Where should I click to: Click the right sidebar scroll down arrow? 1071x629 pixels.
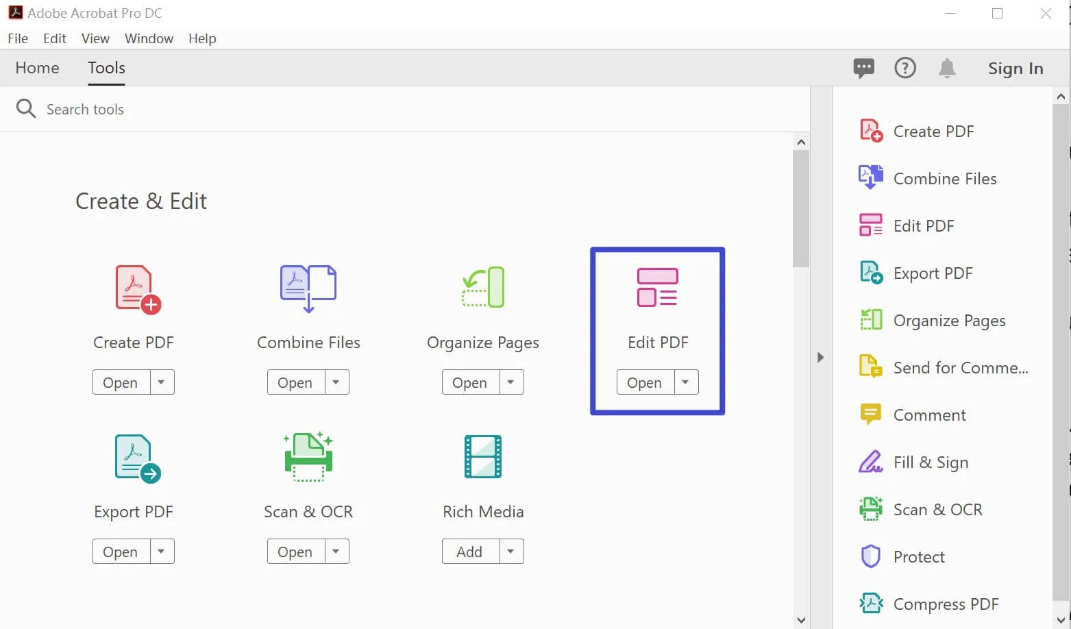(x=1061, y=621)
